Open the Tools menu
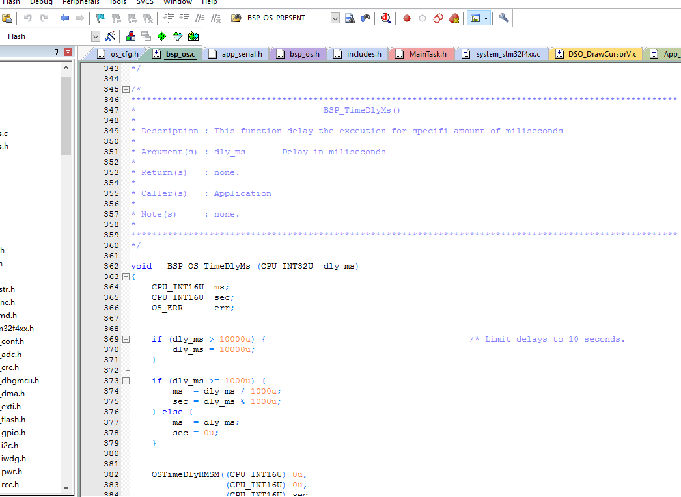 [117, 2]
